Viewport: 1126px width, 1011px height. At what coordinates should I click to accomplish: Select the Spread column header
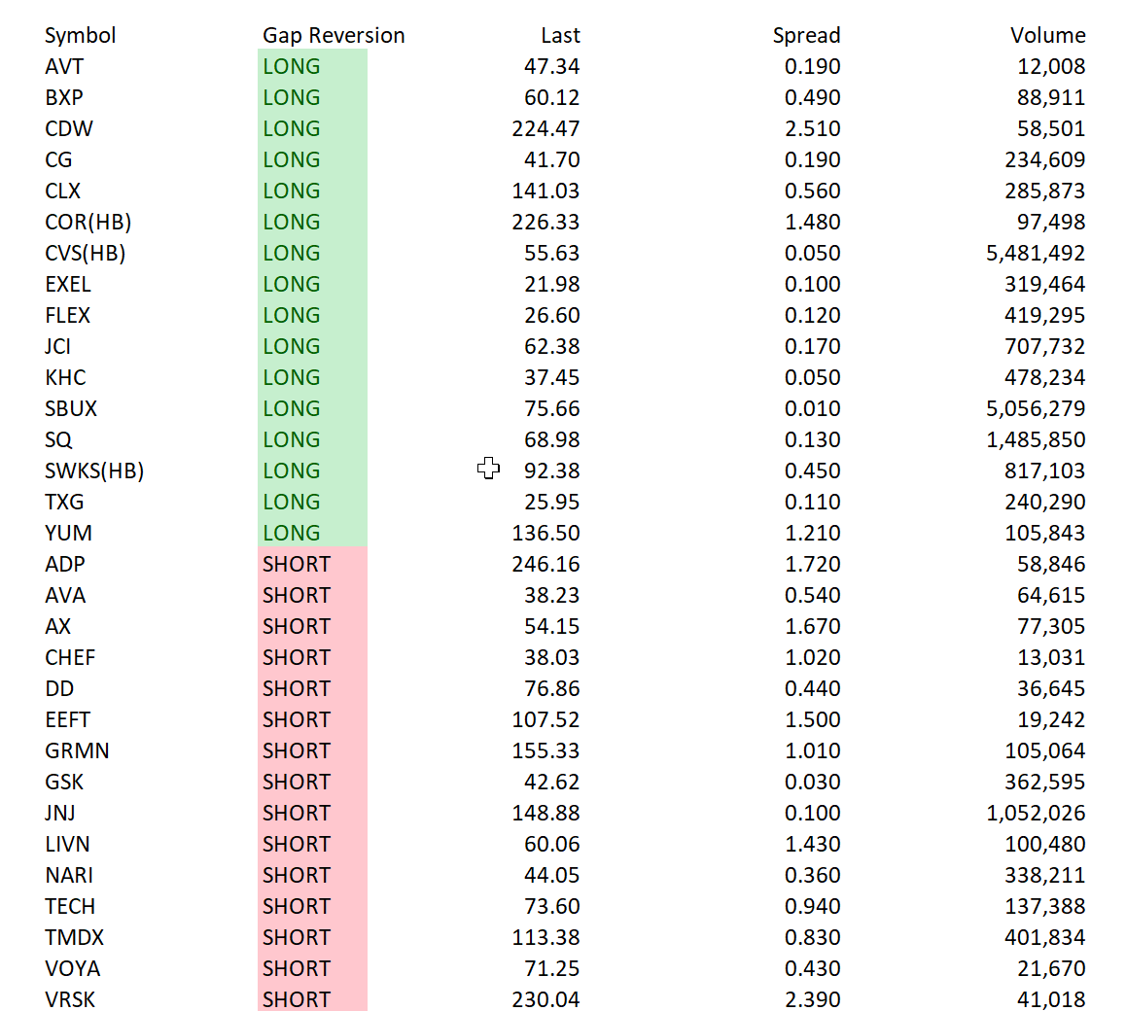[806, 35]
